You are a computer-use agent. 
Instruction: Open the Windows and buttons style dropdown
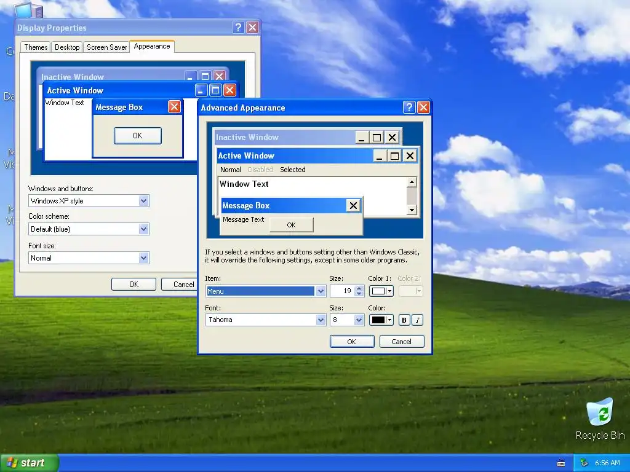pos(144,201)
